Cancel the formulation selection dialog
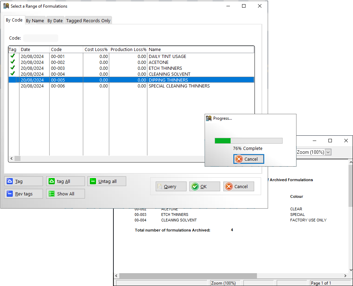353x286 pixels. [238, 186]
